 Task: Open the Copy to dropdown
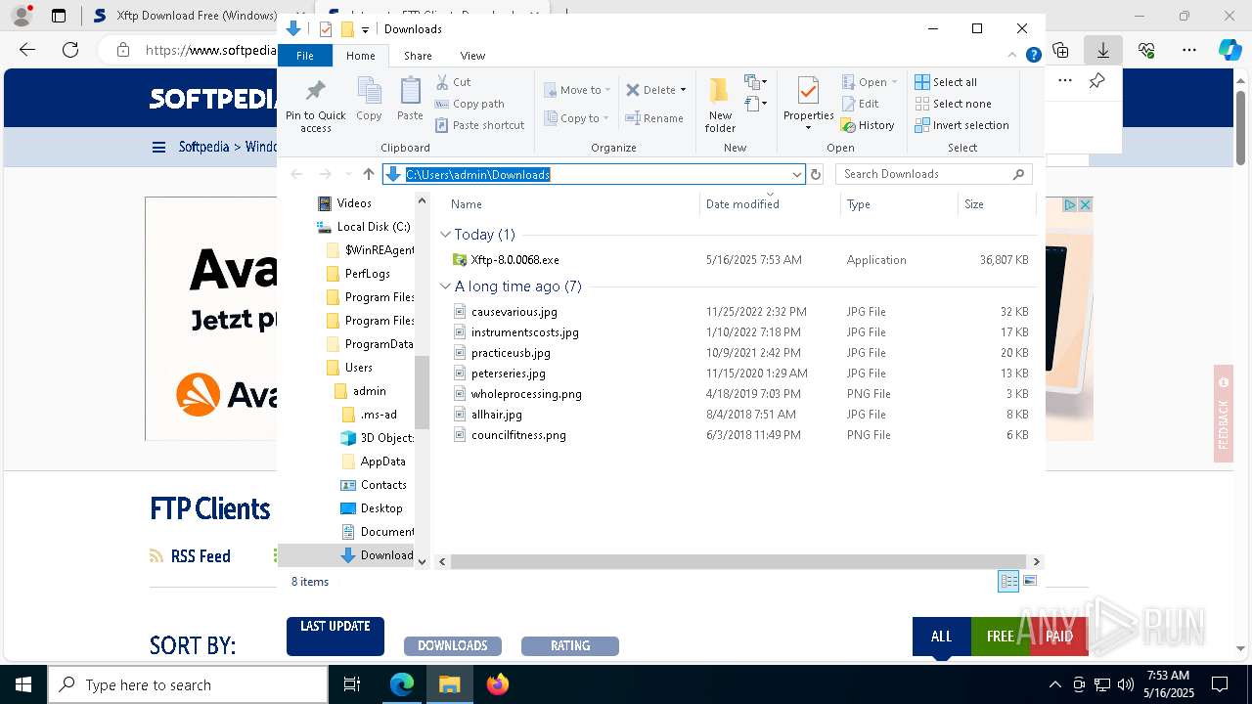[x=577, y=118]
